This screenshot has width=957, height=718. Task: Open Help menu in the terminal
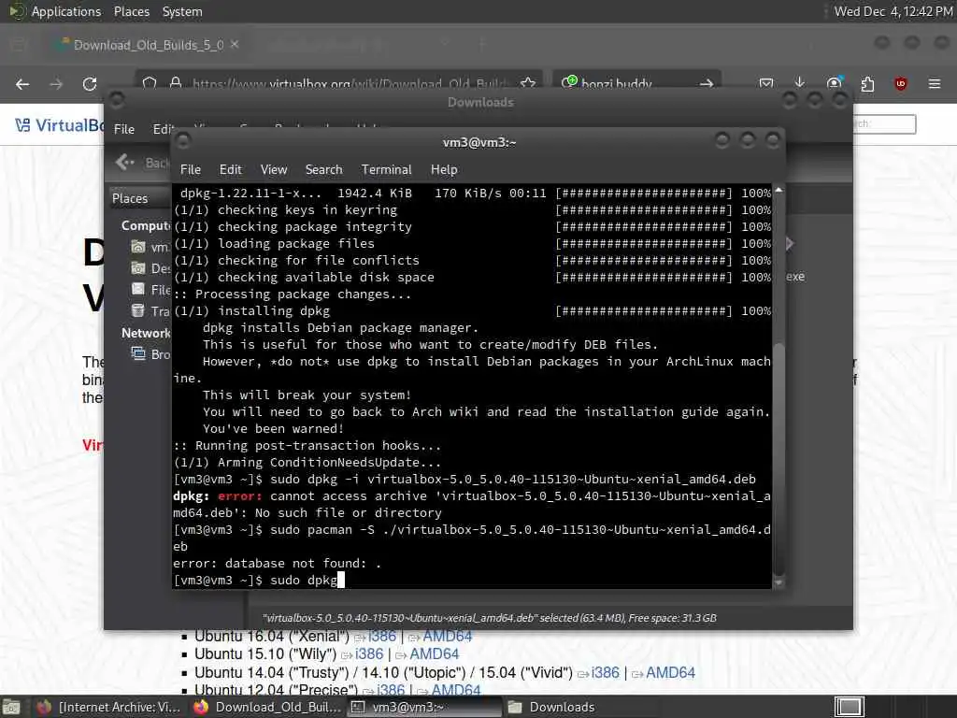coord(444,170)
